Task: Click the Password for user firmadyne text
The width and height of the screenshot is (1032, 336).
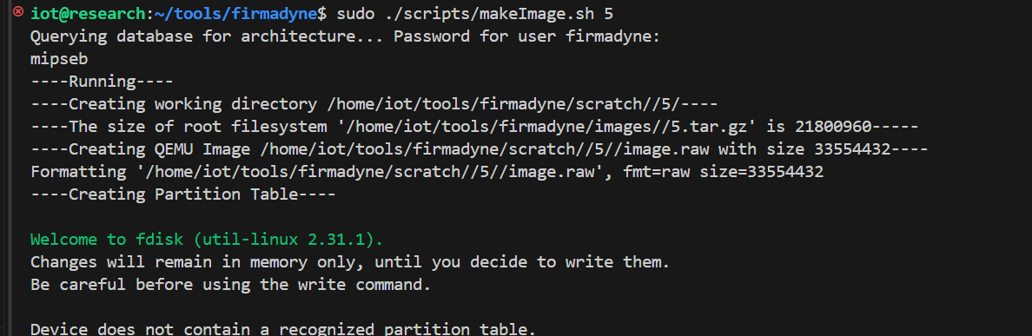Action: 526,36
